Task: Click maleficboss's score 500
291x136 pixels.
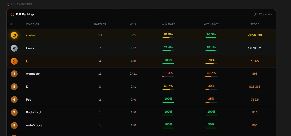Action: [x=255, y=125]
